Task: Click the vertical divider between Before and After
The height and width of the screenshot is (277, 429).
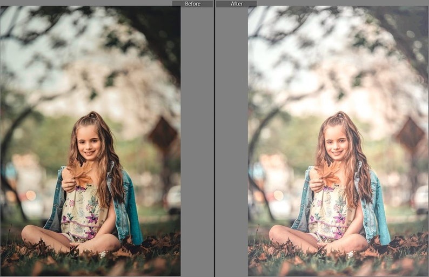Action: point(215,140)
